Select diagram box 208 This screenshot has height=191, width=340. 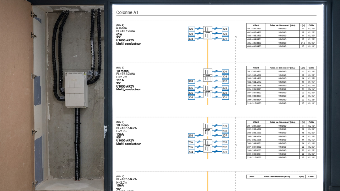pos(225,131)
